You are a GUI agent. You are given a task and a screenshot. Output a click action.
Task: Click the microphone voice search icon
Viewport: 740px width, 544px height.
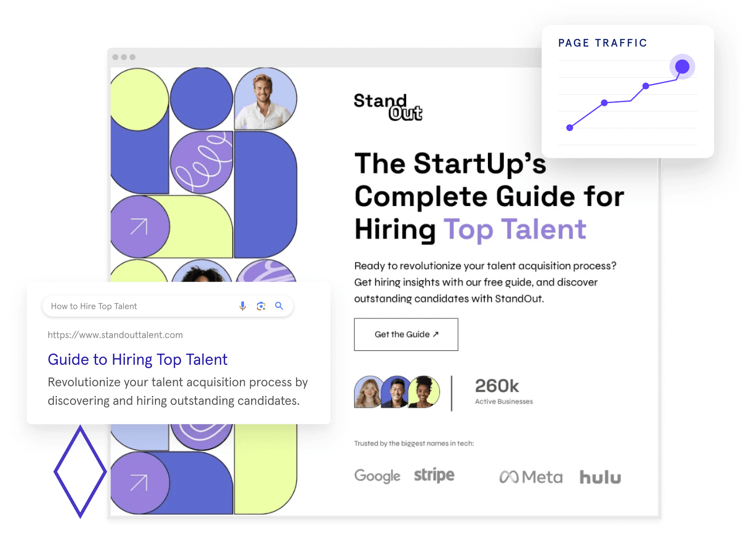click(x=242, y=306)
